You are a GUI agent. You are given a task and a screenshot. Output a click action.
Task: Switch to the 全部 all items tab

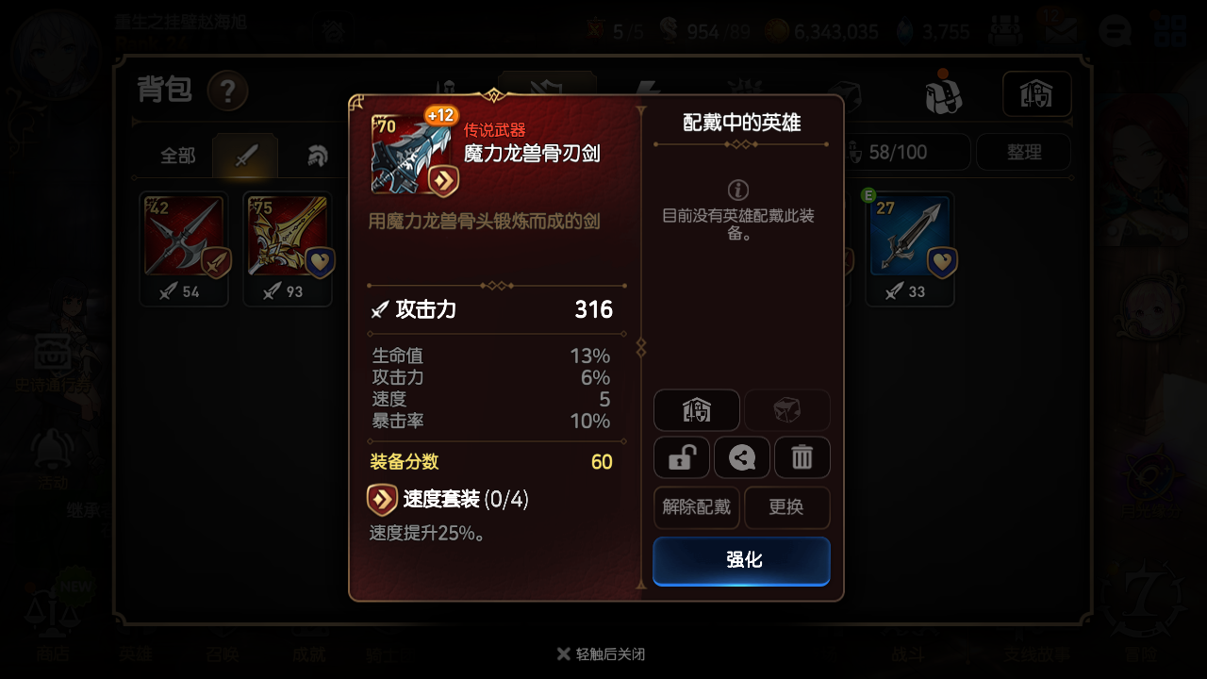177,156
